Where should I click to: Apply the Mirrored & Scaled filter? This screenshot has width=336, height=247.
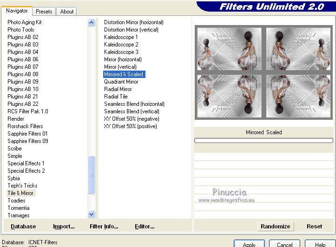pos(249,244)
